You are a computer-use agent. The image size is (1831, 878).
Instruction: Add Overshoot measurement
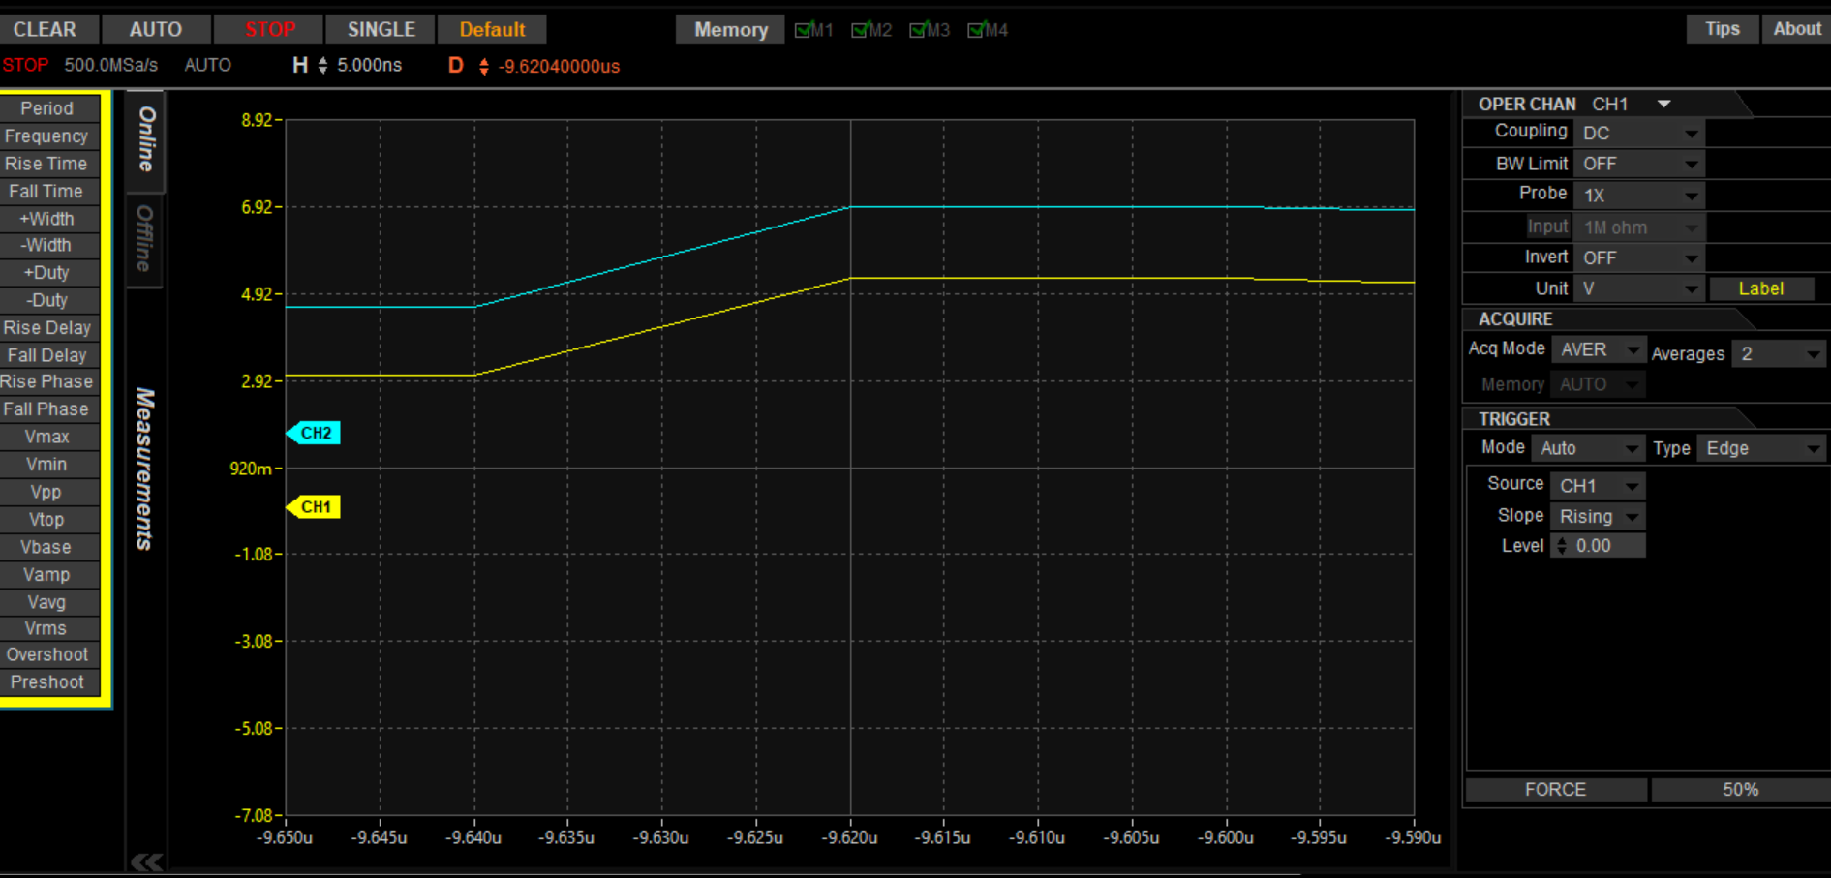pos(49,655)
